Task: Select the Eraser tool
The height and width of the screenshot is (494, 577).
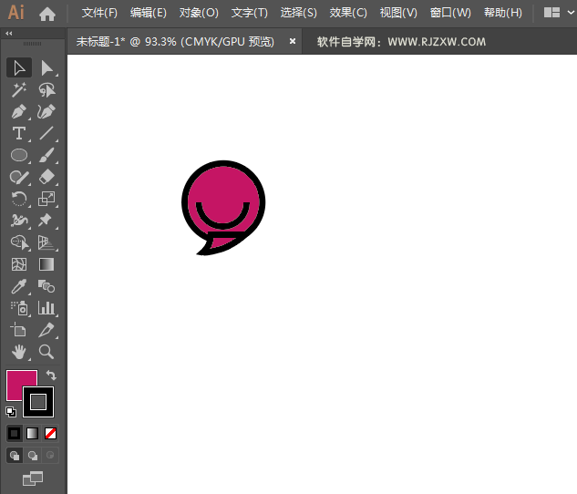Action: click(46, 177)
